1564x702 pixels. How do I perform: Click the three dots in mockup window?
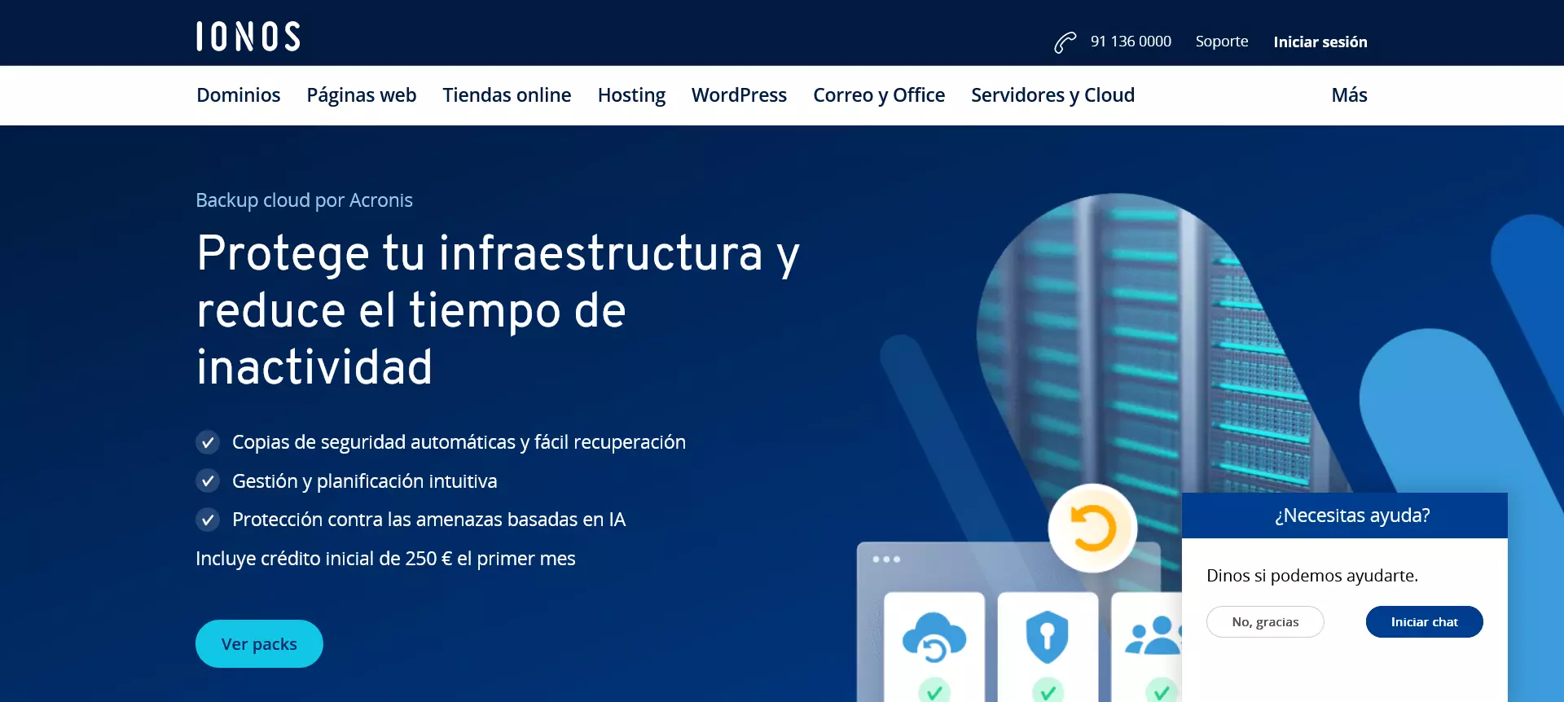click(x=886, y=559)
